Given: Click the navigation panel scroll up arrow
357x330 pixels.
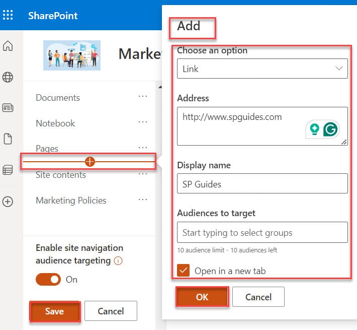Looking at the screenshot, I should 160,87.
